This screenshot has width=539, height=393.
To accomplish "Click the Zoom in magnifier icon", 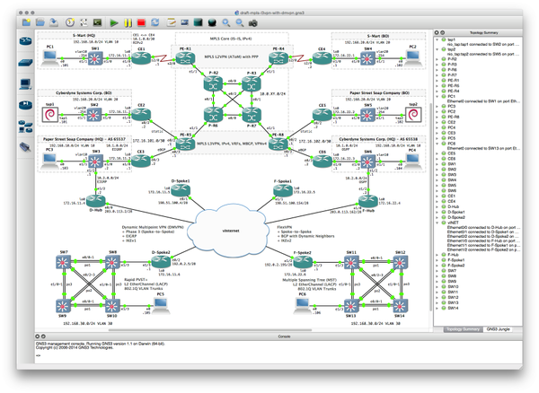I will point(224,22).
